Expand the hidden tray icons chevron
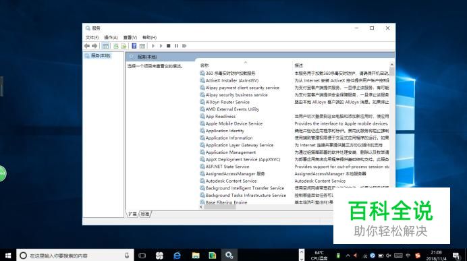This screenshot has height=261, width=467. click(348, 256)
